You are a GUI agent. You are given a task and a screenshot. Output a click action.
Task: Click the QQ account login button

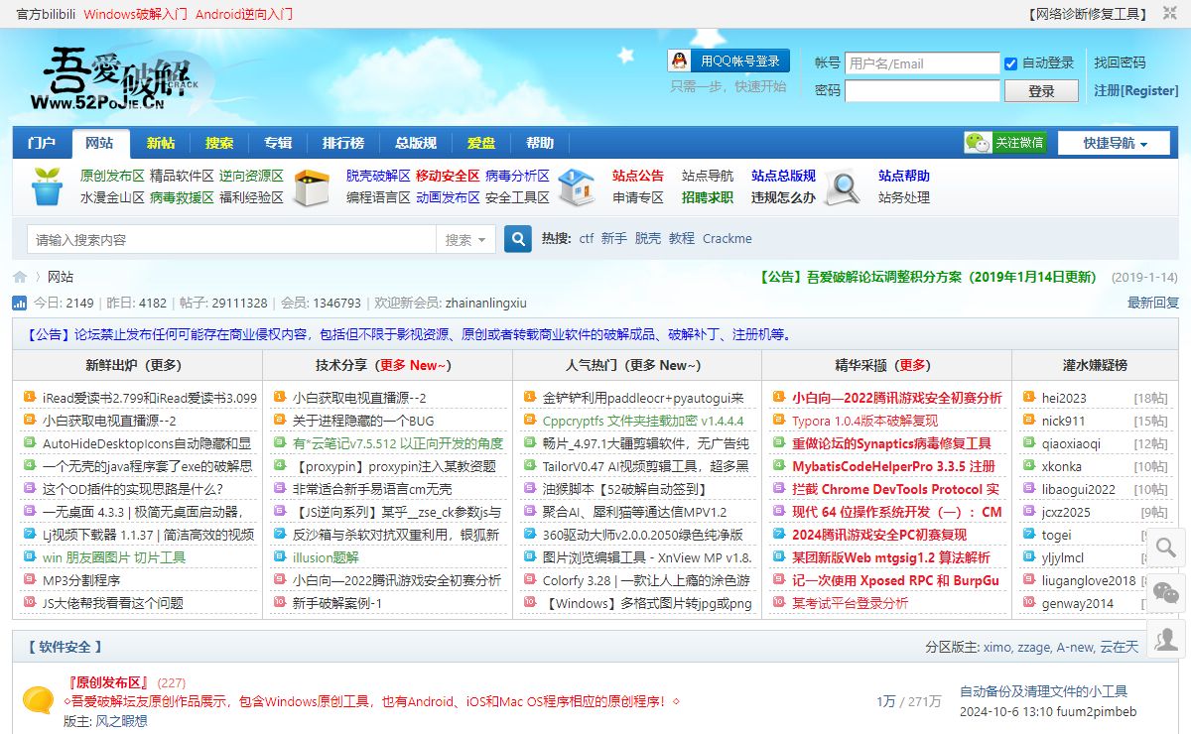(729, 61)
